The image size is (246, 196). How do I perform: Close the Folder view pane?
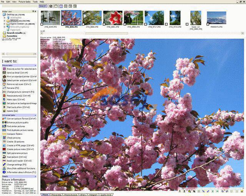click(x=35, y=11)
